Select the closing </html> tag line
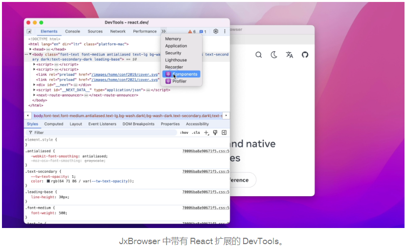Screen dimensions: 406x249 [36, 105]
